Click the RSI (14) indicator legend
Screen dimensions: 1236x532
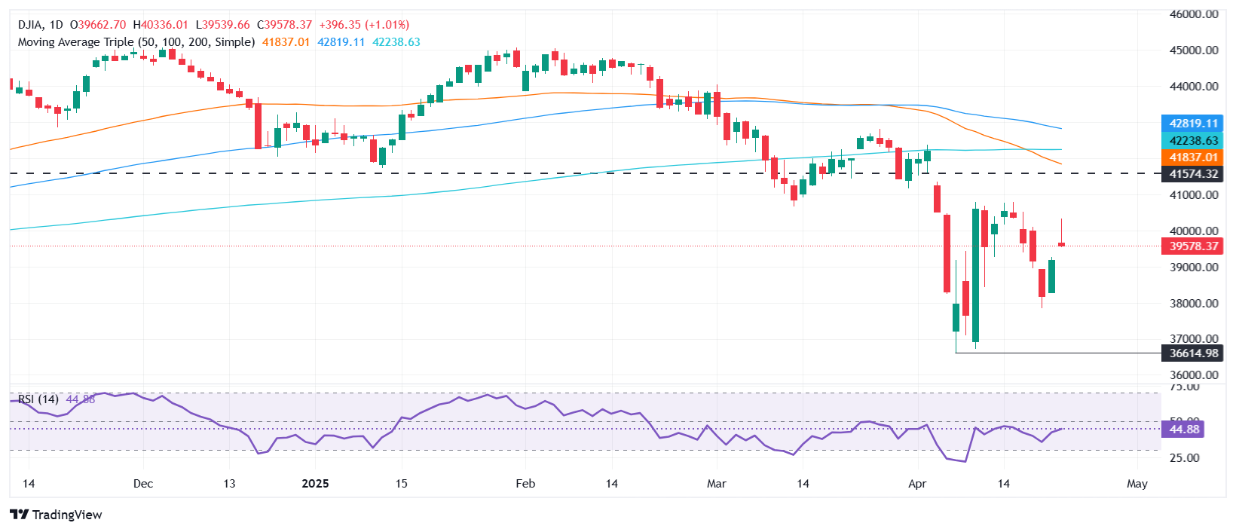coord(38,399)
